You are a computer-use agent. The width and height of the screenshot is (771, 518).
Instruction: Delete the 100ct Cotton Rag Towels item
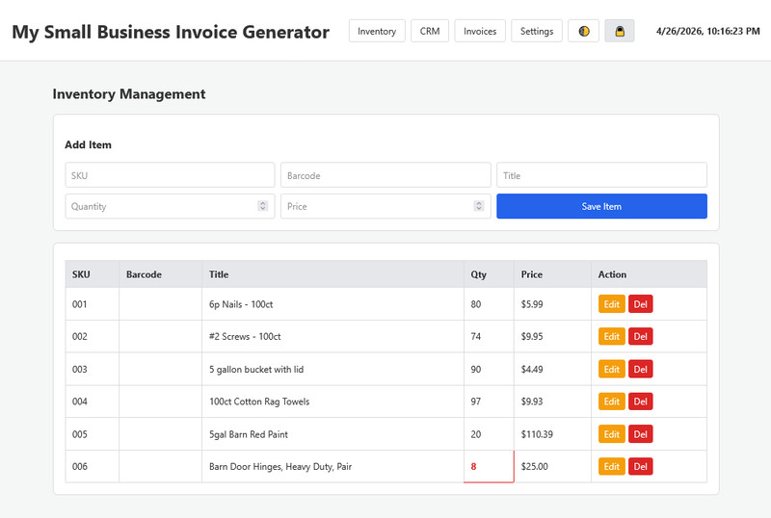coord(640,401)
